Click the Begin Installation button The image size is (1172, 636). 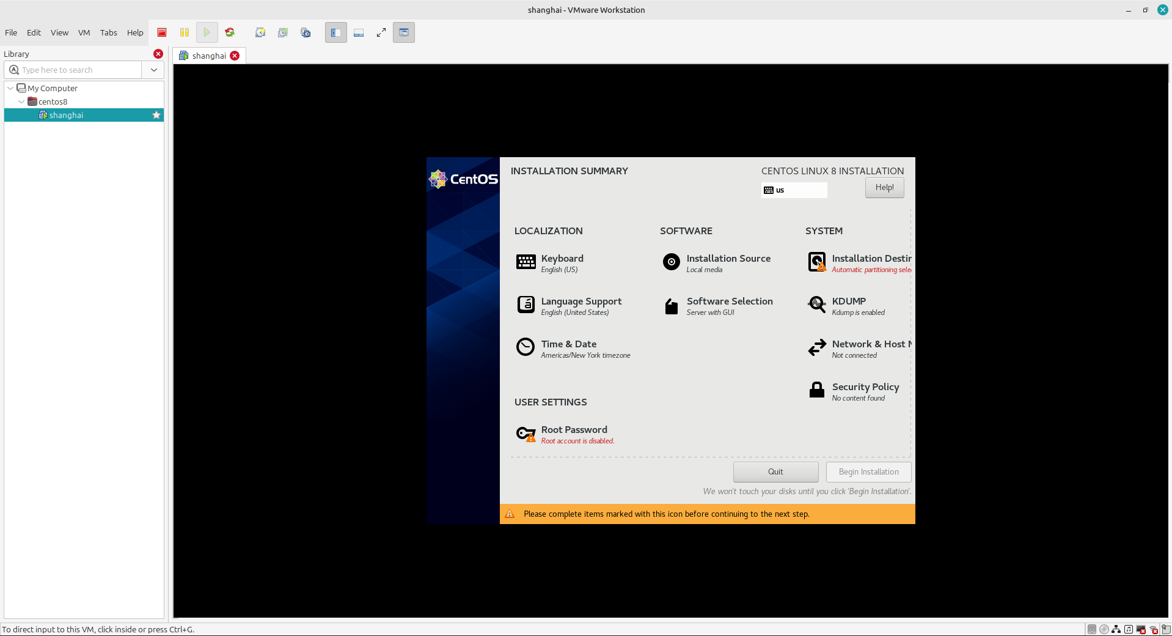pos(868,471)
